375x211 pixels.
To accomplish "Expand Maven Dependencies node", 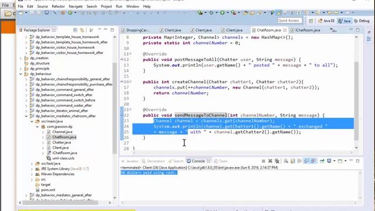I will click(x=32, y=174).
